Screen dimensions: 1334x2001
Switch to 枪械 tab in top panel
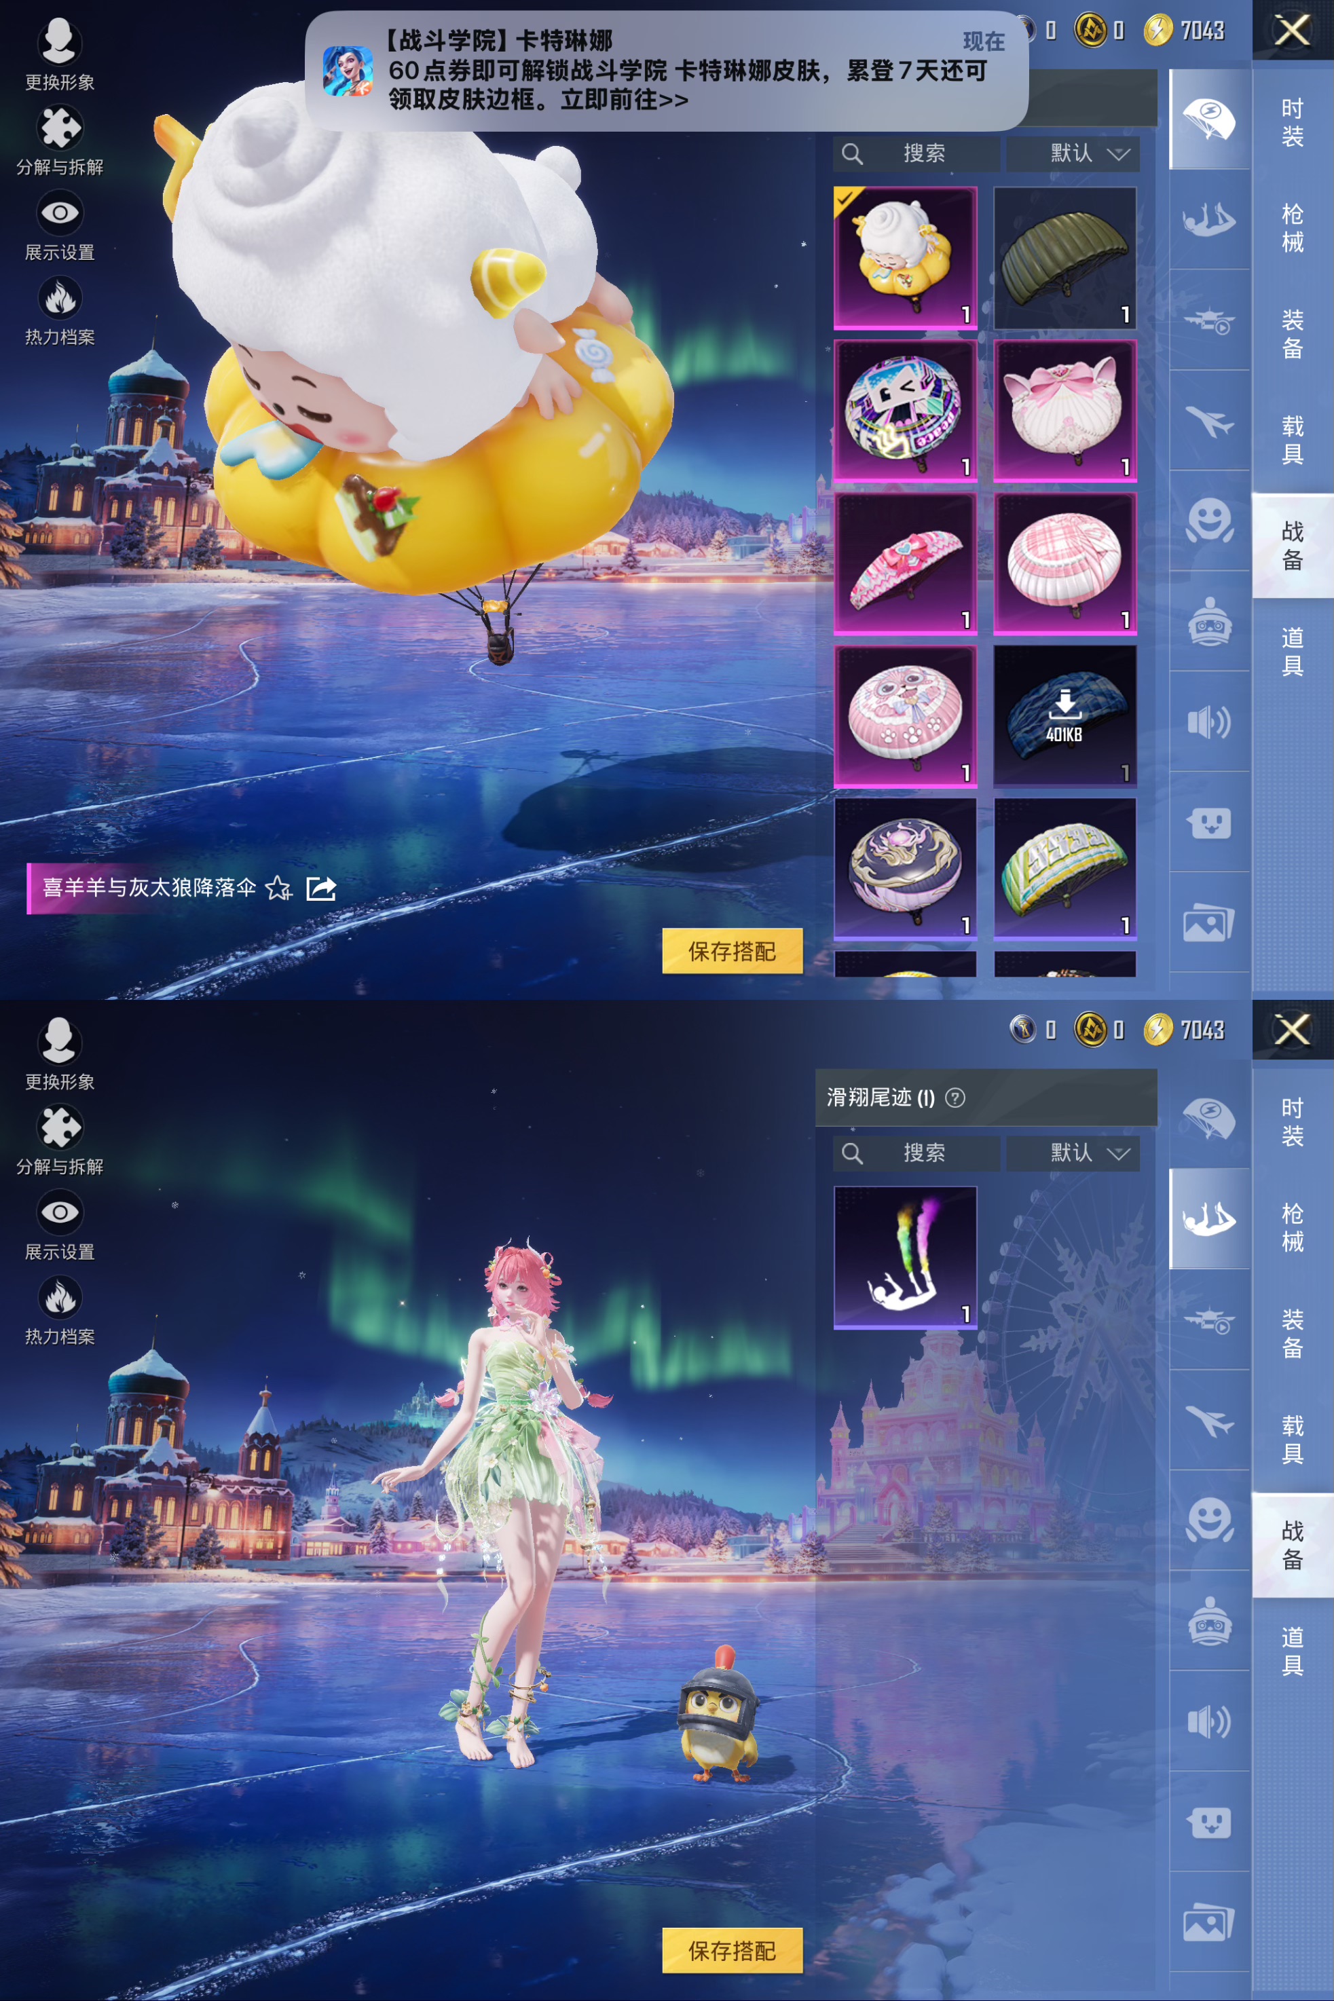(1291, 228)
